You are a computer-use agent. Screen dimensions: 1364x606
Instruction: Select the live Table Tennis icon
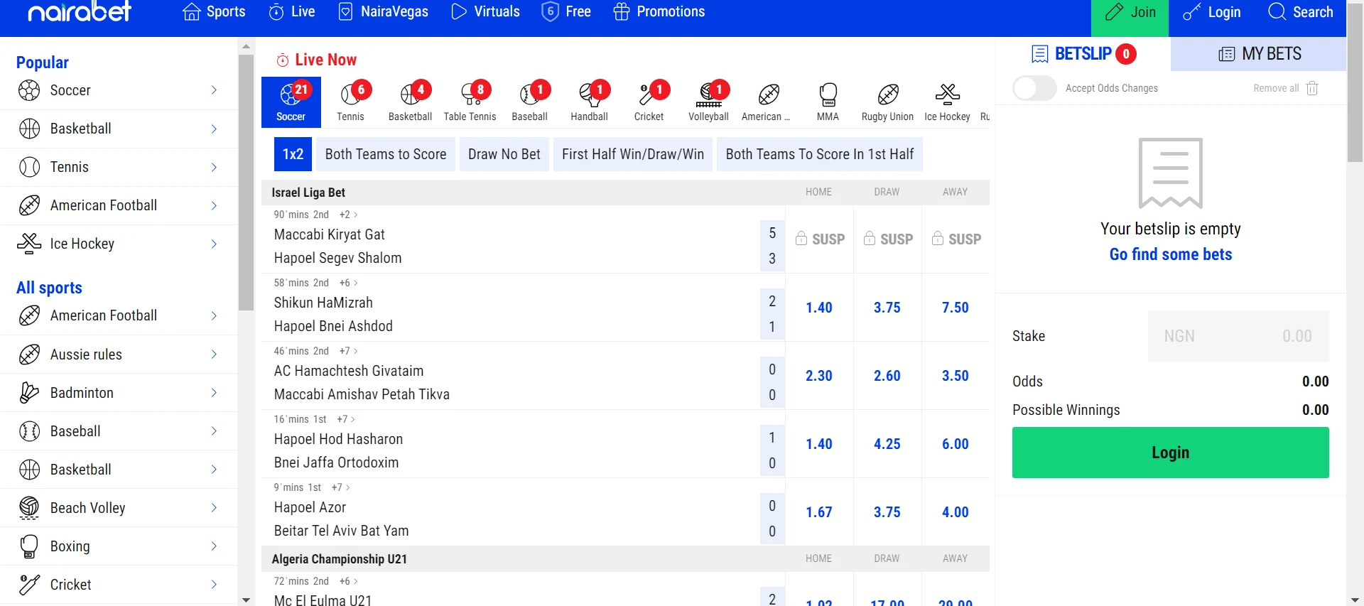[x=470, y=102]
